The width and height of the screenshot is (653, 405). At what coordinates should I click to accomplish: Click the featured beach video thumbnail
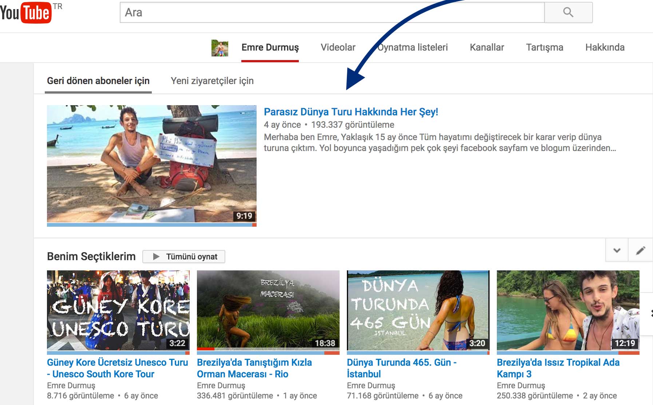151,164
